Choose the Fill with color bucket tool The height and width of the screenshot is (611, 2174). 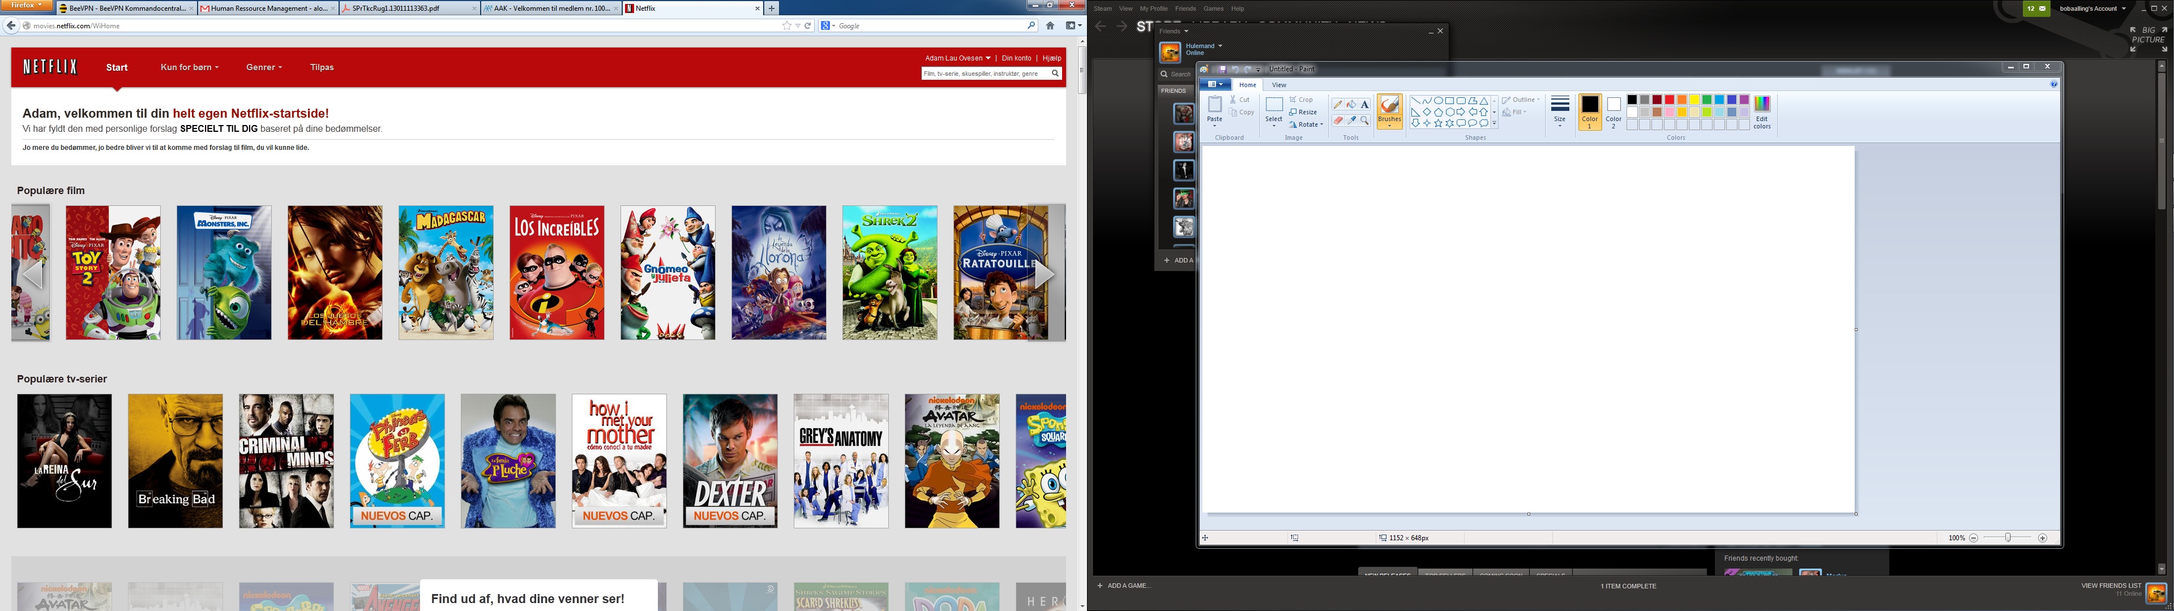1351,105
